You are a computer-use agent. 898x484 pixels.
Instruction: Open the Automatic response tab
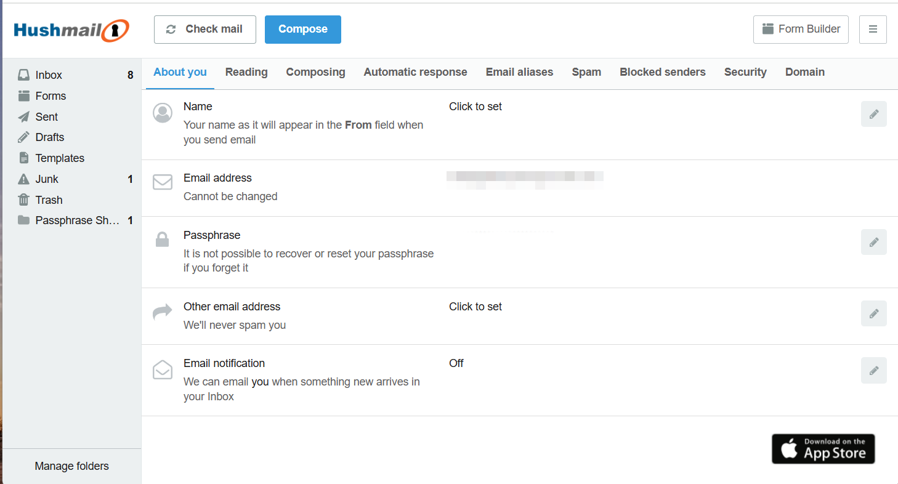[x=416, y=72]
